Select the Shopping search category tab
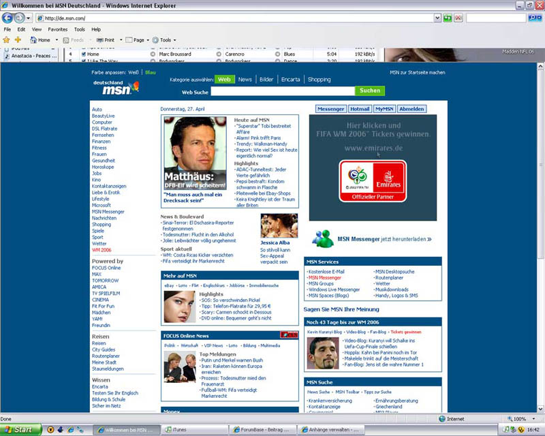 pos(319,80)
